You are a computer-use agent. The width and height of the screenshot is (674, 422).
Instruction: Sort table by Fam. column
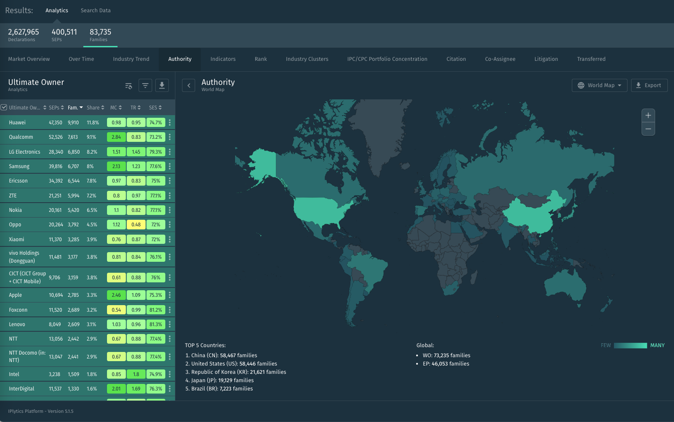coord(75,108)
